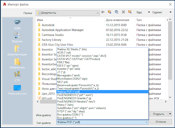Choose CATIA V5 file type
The width and height of the screenshot is (175, 128).
point(103,59)
